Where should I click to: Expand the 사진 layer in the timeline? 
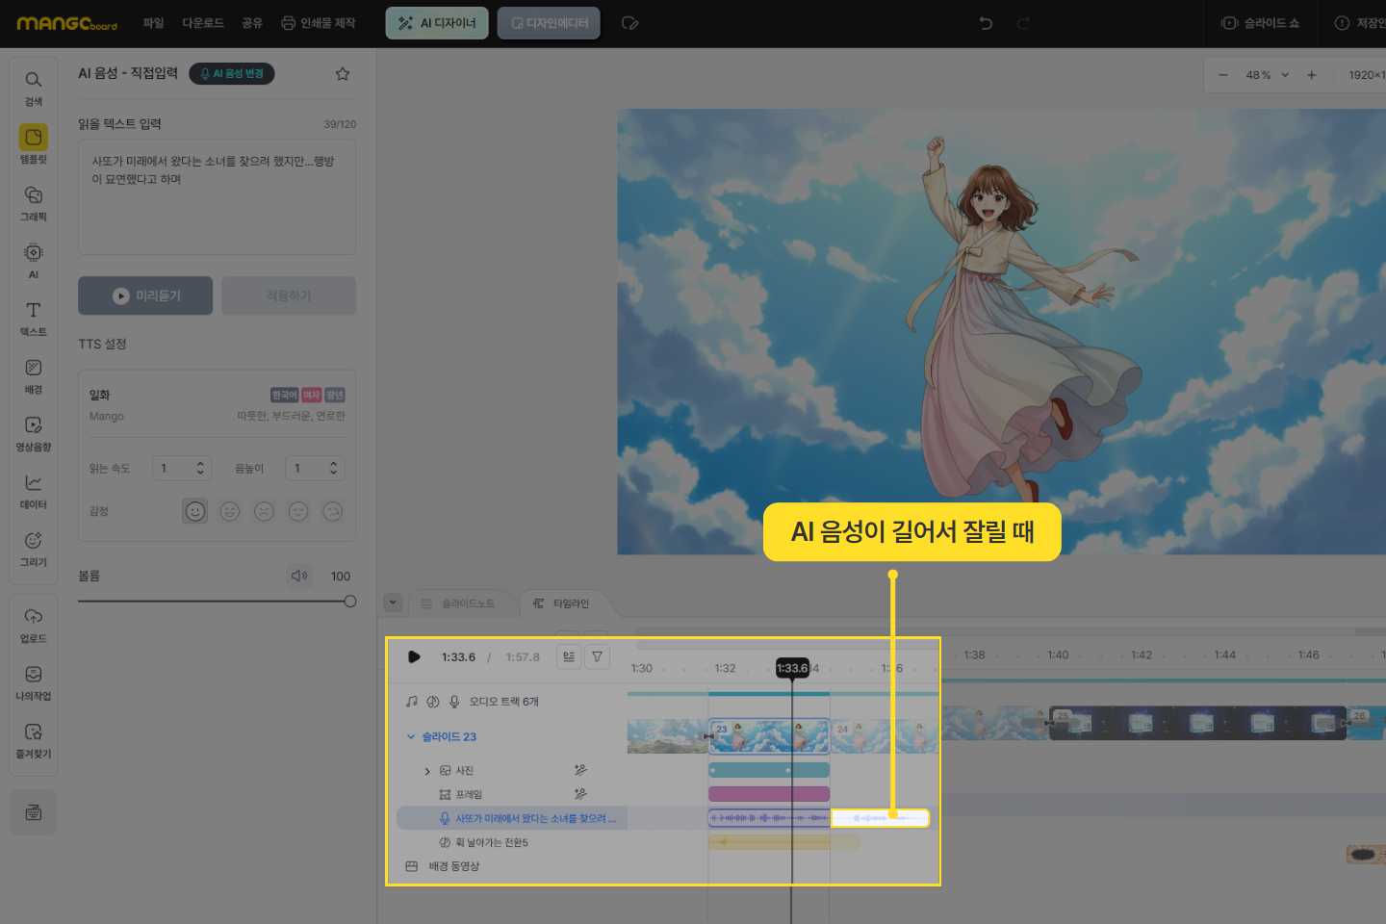pyautogui.click(x=427, y=771)
